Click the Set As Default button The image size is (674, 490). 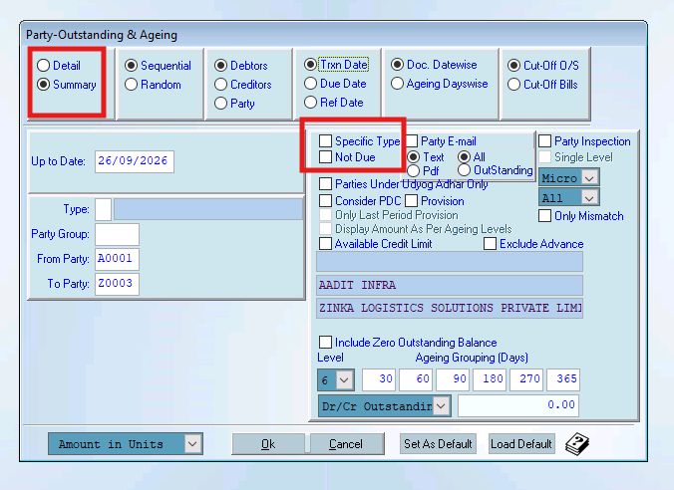[438, 443]
